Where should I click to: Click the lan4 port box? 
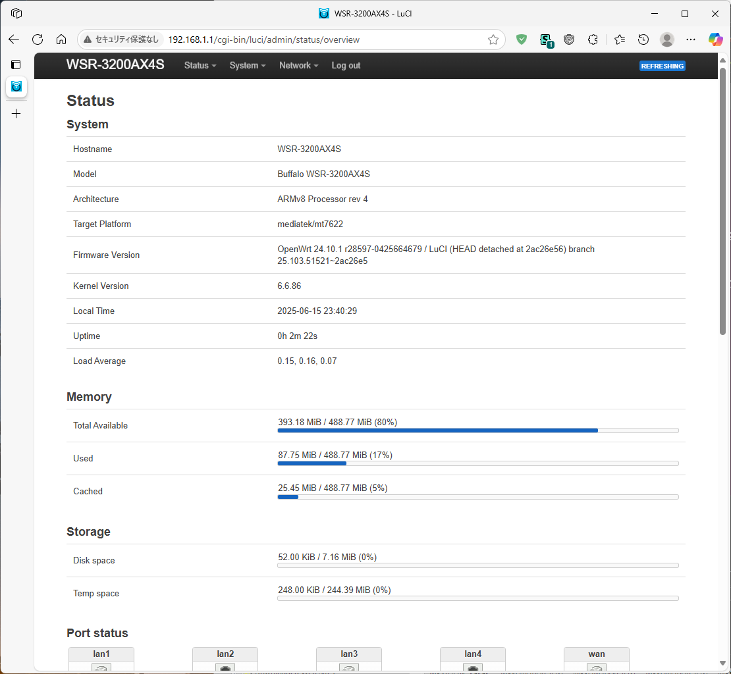pyautogui.click(x=473, y=659)
